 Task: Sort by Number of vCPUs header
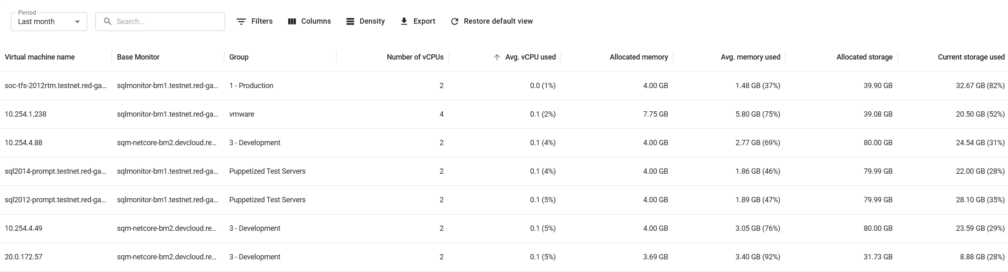(x=415, y=57)
